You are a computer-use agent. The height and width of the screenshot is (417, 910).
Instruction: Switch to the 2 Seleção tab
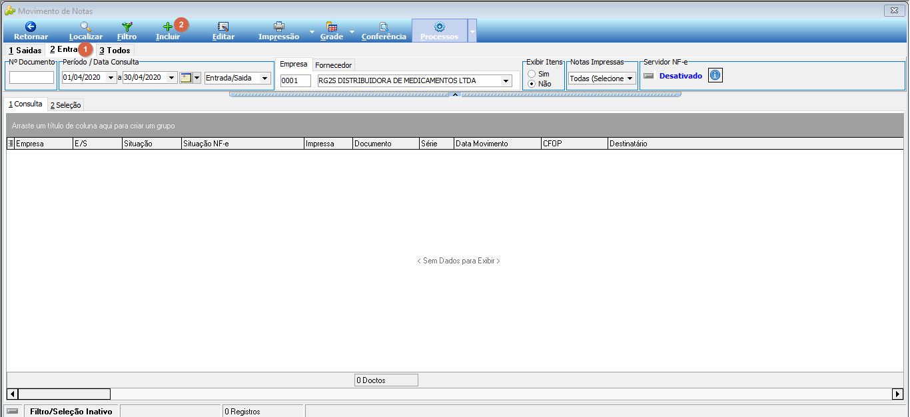[x=65, y=105]
